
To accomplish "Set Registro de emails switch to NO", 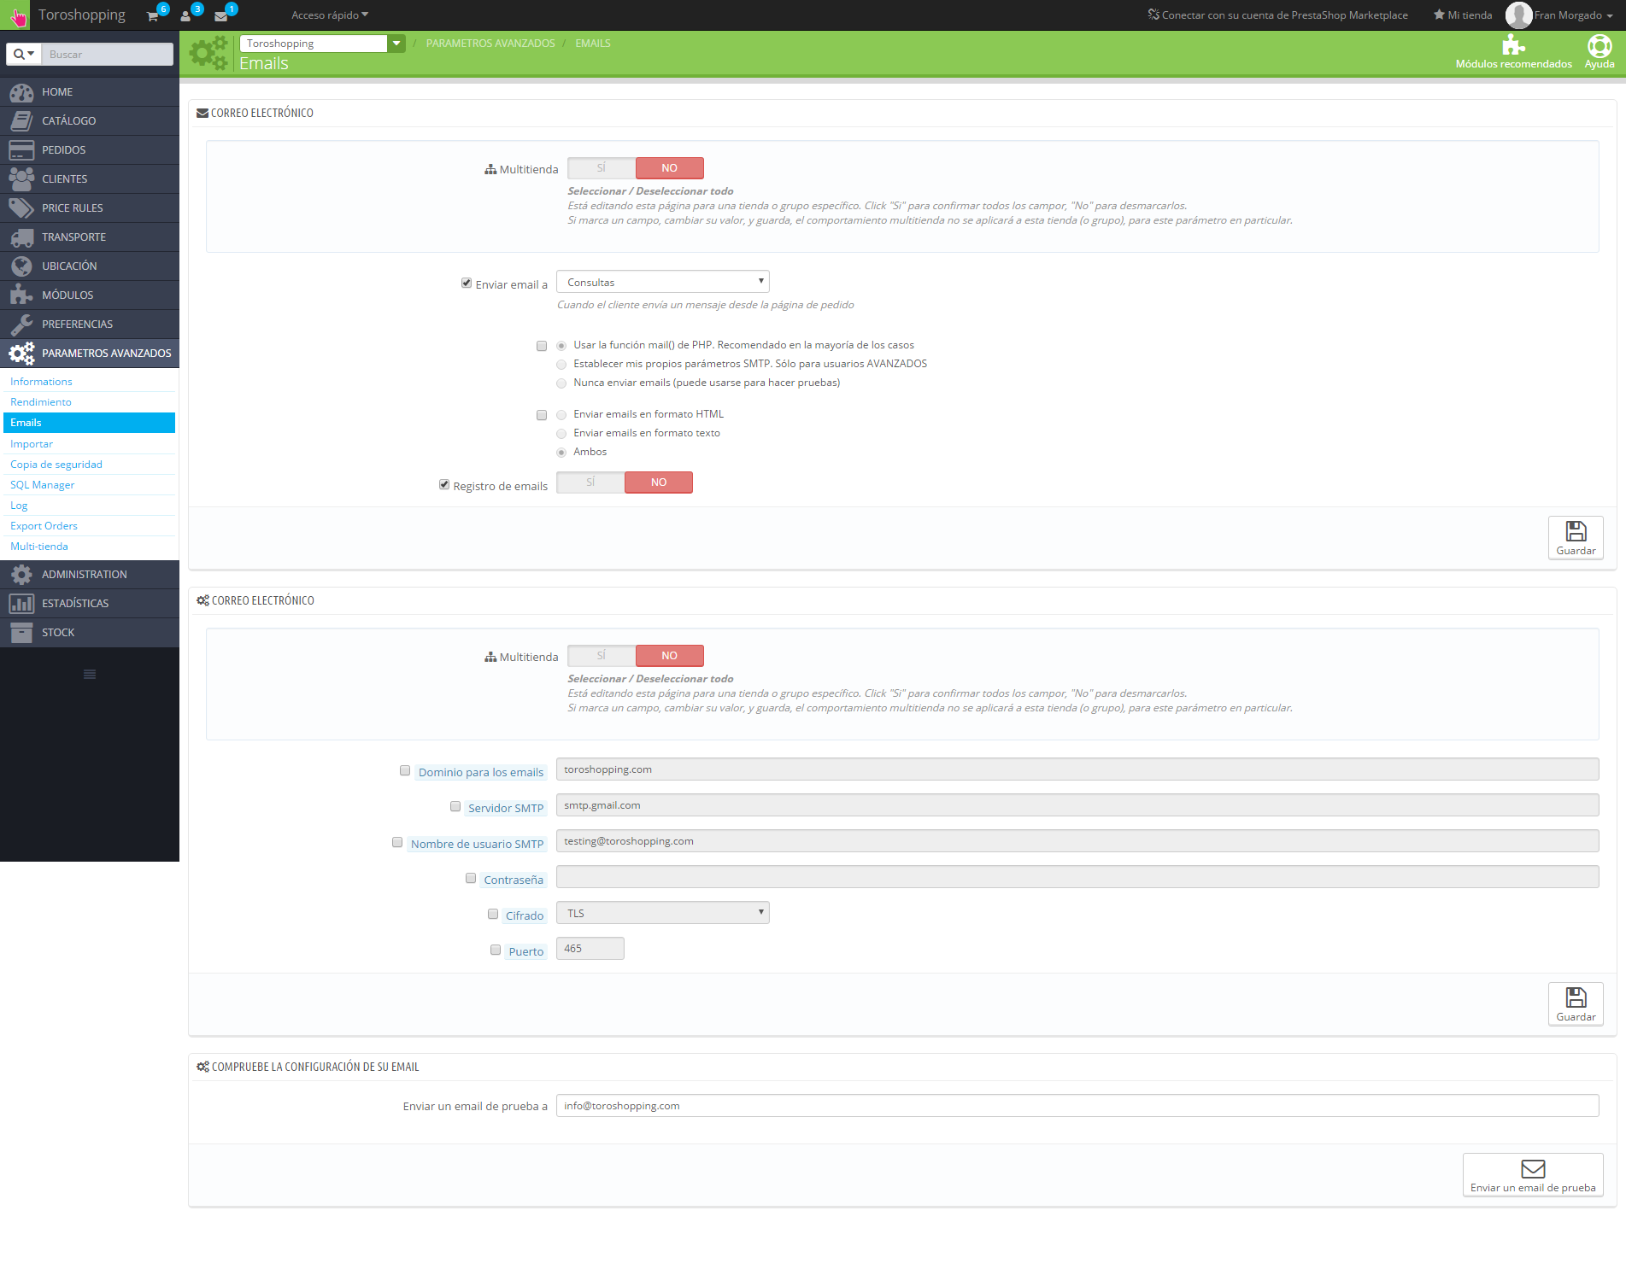I will 659,483.
